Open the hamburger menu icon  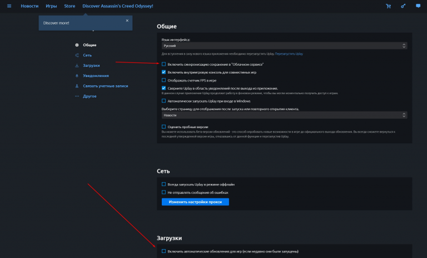coord(9,6)
